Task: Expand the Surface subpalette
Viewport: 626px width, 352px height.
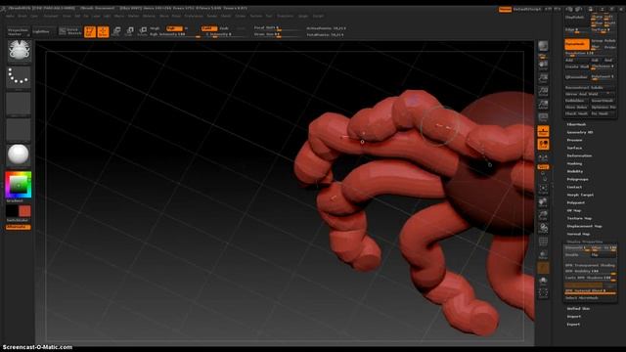Action: tap(574, 148)
